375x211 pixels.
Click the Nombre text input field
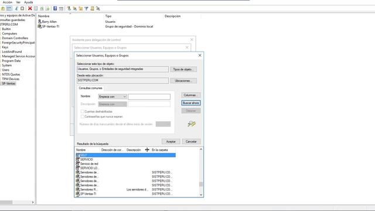(149, 97)
